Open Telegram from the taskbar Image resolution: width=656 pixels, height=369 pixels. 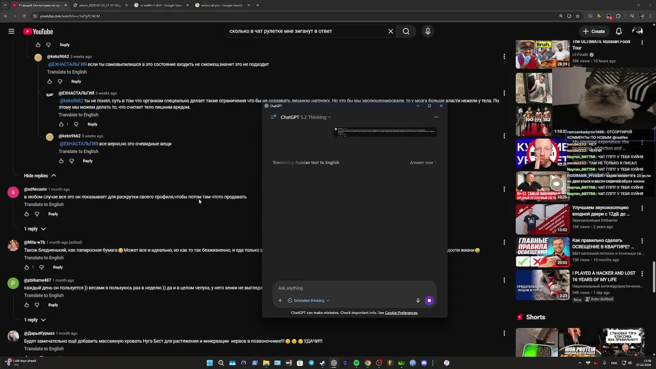coord(311,363)
